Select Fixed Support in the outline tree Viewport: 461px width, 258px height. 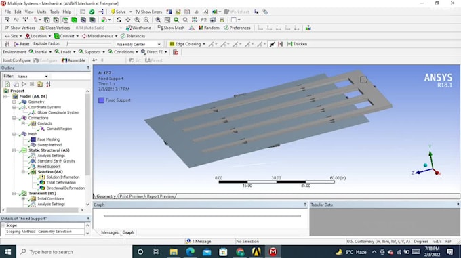click(x=49, y=166)
